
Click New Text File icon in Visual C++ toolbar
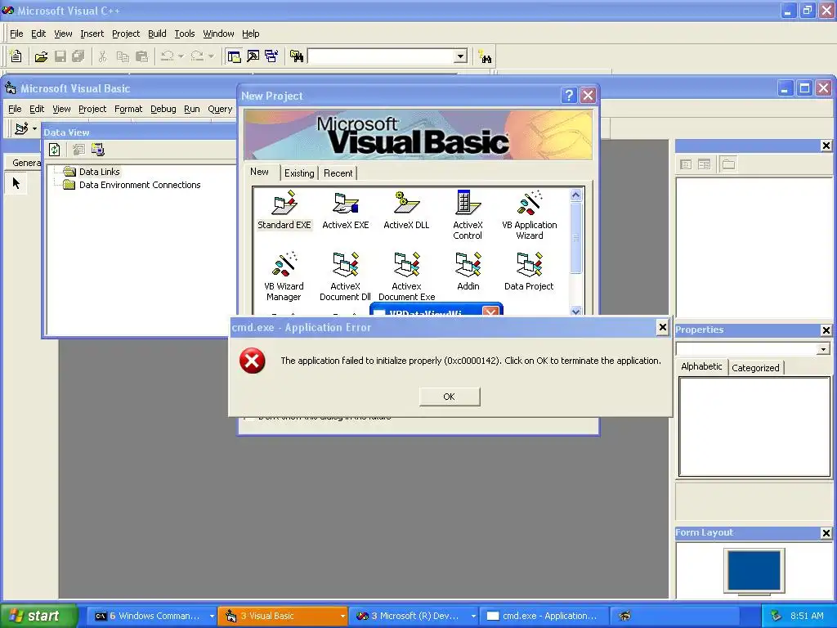point(16,56)
